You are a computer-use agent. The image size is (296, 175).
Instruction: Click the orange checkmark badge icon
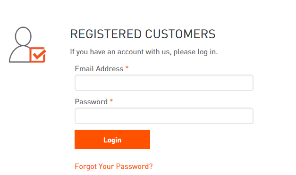(x=38, y=55)
